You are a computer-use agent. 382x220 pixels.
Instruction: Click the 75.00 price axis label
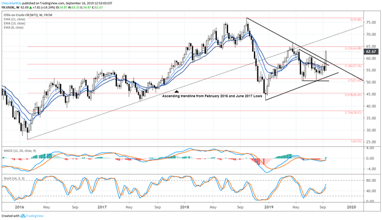tap(371, 23)
